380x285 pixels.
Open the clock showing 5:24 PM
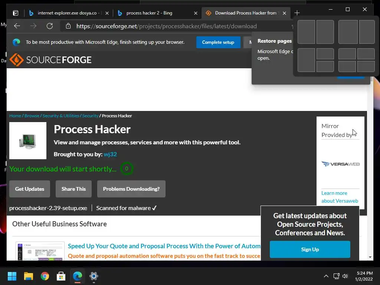[x=364, y=276]
